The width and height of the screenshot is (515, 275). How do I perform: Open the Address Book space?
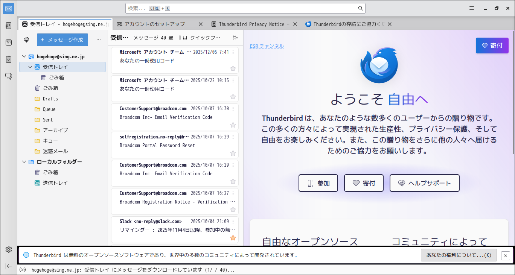click(x=9, y=26)
